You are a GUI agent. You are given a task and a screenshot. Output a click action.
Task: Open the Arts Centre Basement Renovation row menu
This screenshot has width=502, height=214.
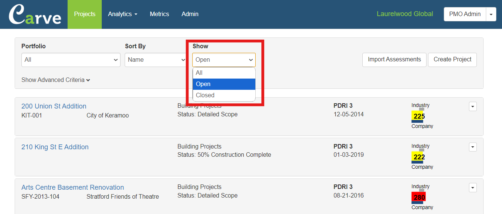(x=473, y=187)
